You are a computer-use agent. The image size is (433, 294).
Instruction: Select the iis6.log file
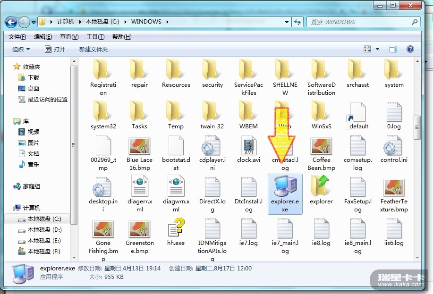pyautogui.click(x=394, y=232)
